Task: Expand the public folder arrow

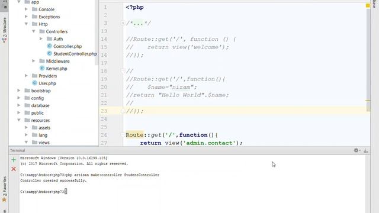Action: (19, 112)
